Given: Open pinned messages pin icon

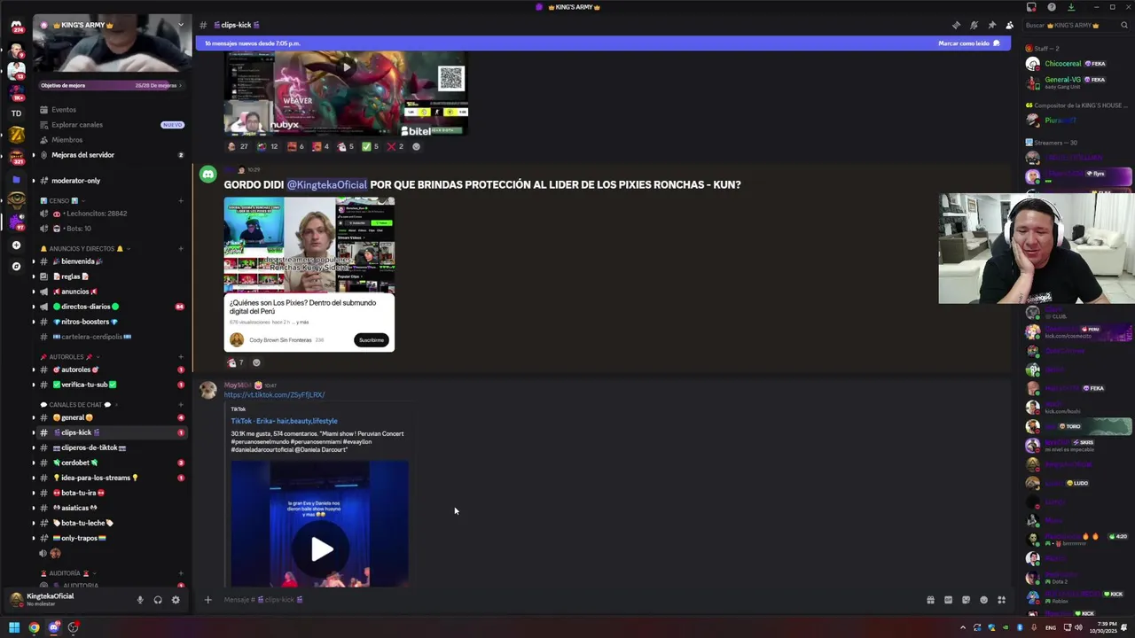Looking at the screenshot, I should pos(991,25).
